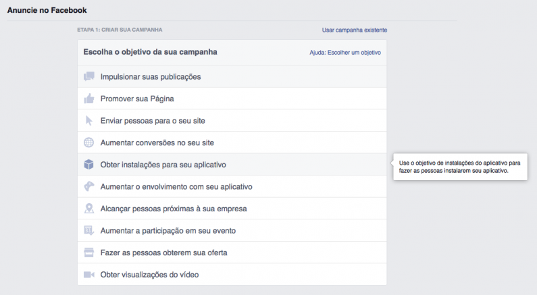The image size is (537, 295).
Task: Select Obter instalações para seu aplicativo
Action: coord(232,165)
